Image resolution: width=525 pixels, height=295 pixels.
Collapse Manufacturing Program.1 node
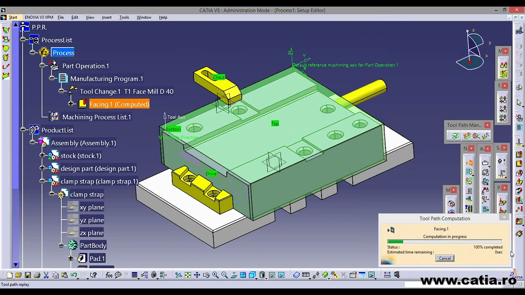click(x=52, y=78)
